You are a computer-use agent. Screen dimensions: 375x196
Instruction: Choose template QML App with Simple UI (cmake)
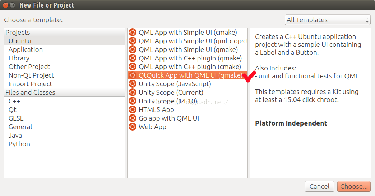(187, 32)
